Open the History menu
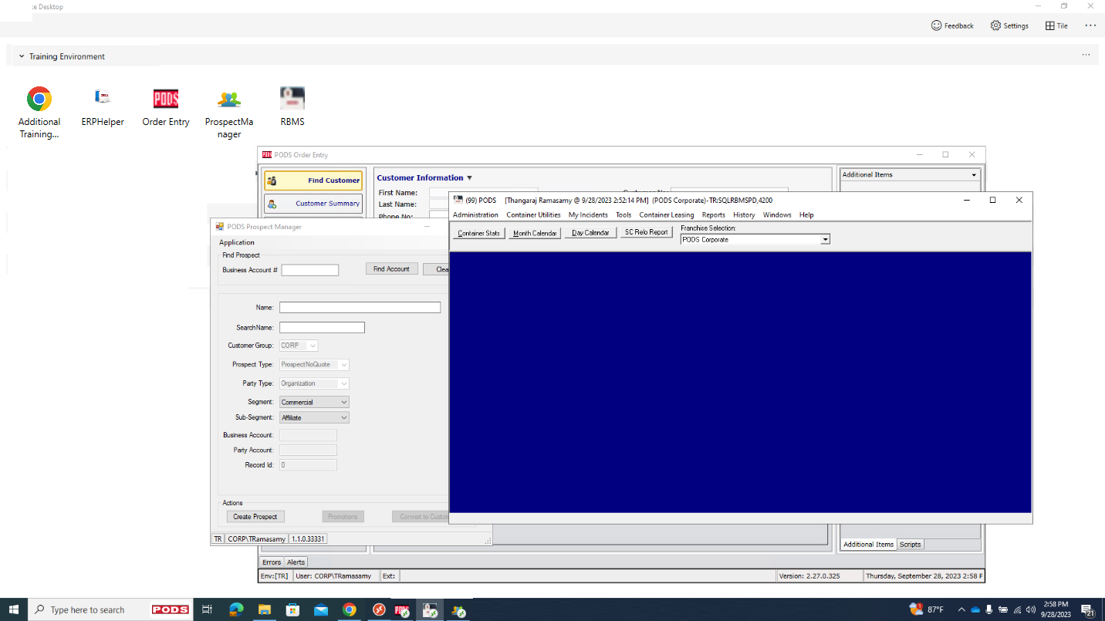This screenshot has width=1105, height=621. coord(744,214)
